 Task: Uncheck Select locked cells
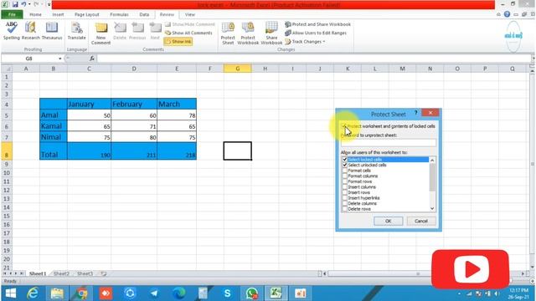click(x=344, y=160)
